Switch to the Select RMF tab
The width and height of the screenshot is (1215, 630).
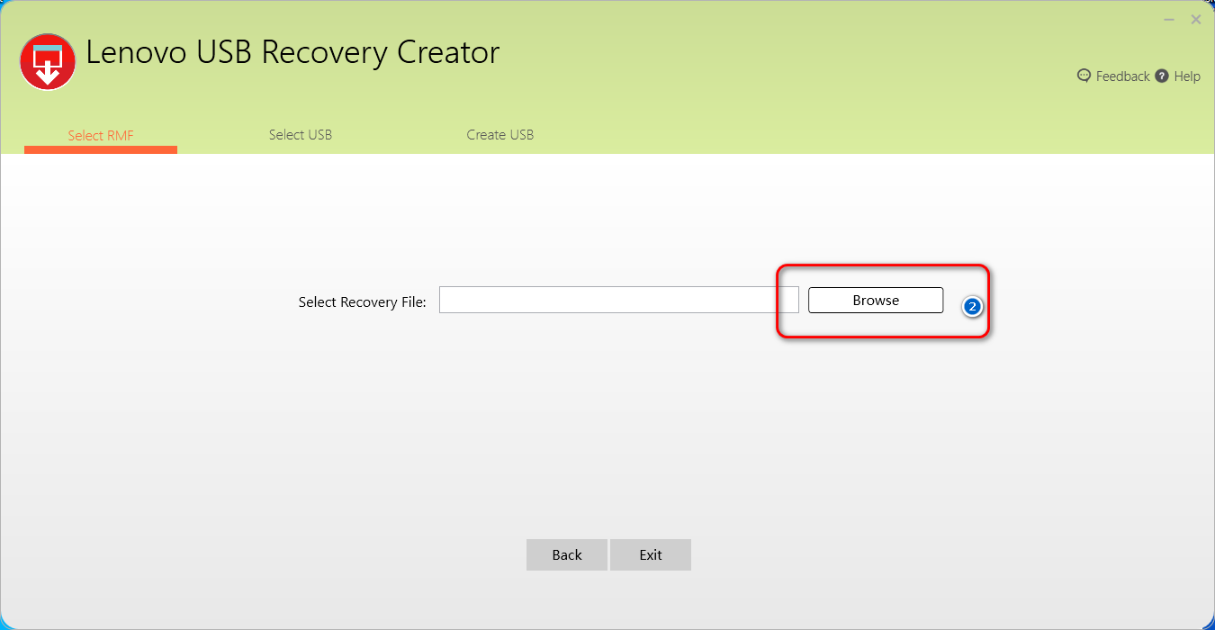point(101,136)
